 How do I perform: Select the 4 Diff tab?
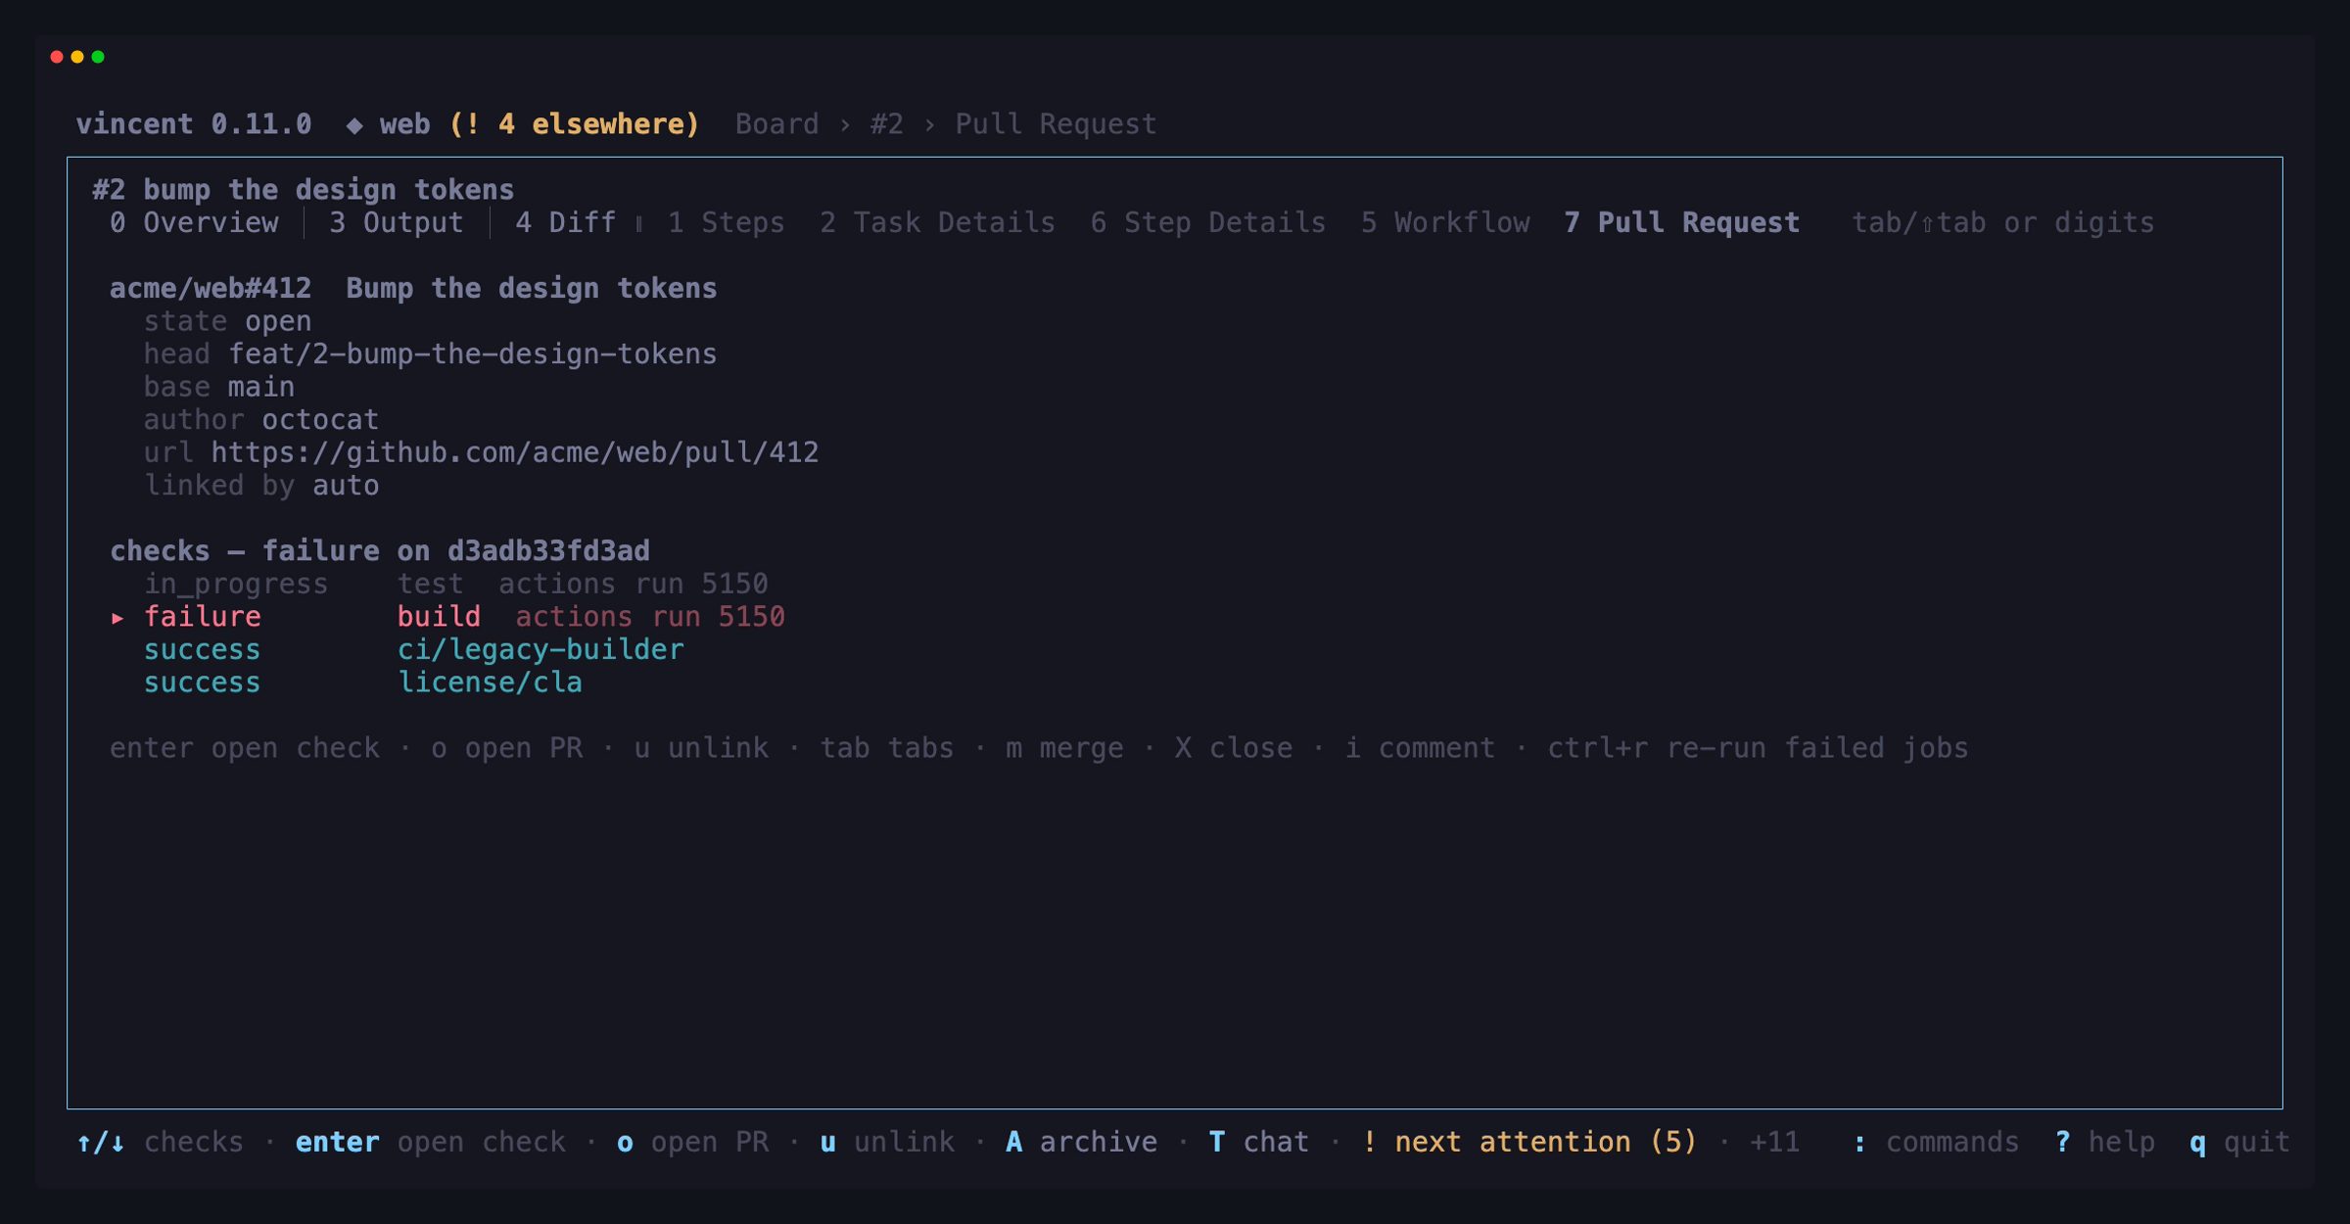tap(566, 223)
